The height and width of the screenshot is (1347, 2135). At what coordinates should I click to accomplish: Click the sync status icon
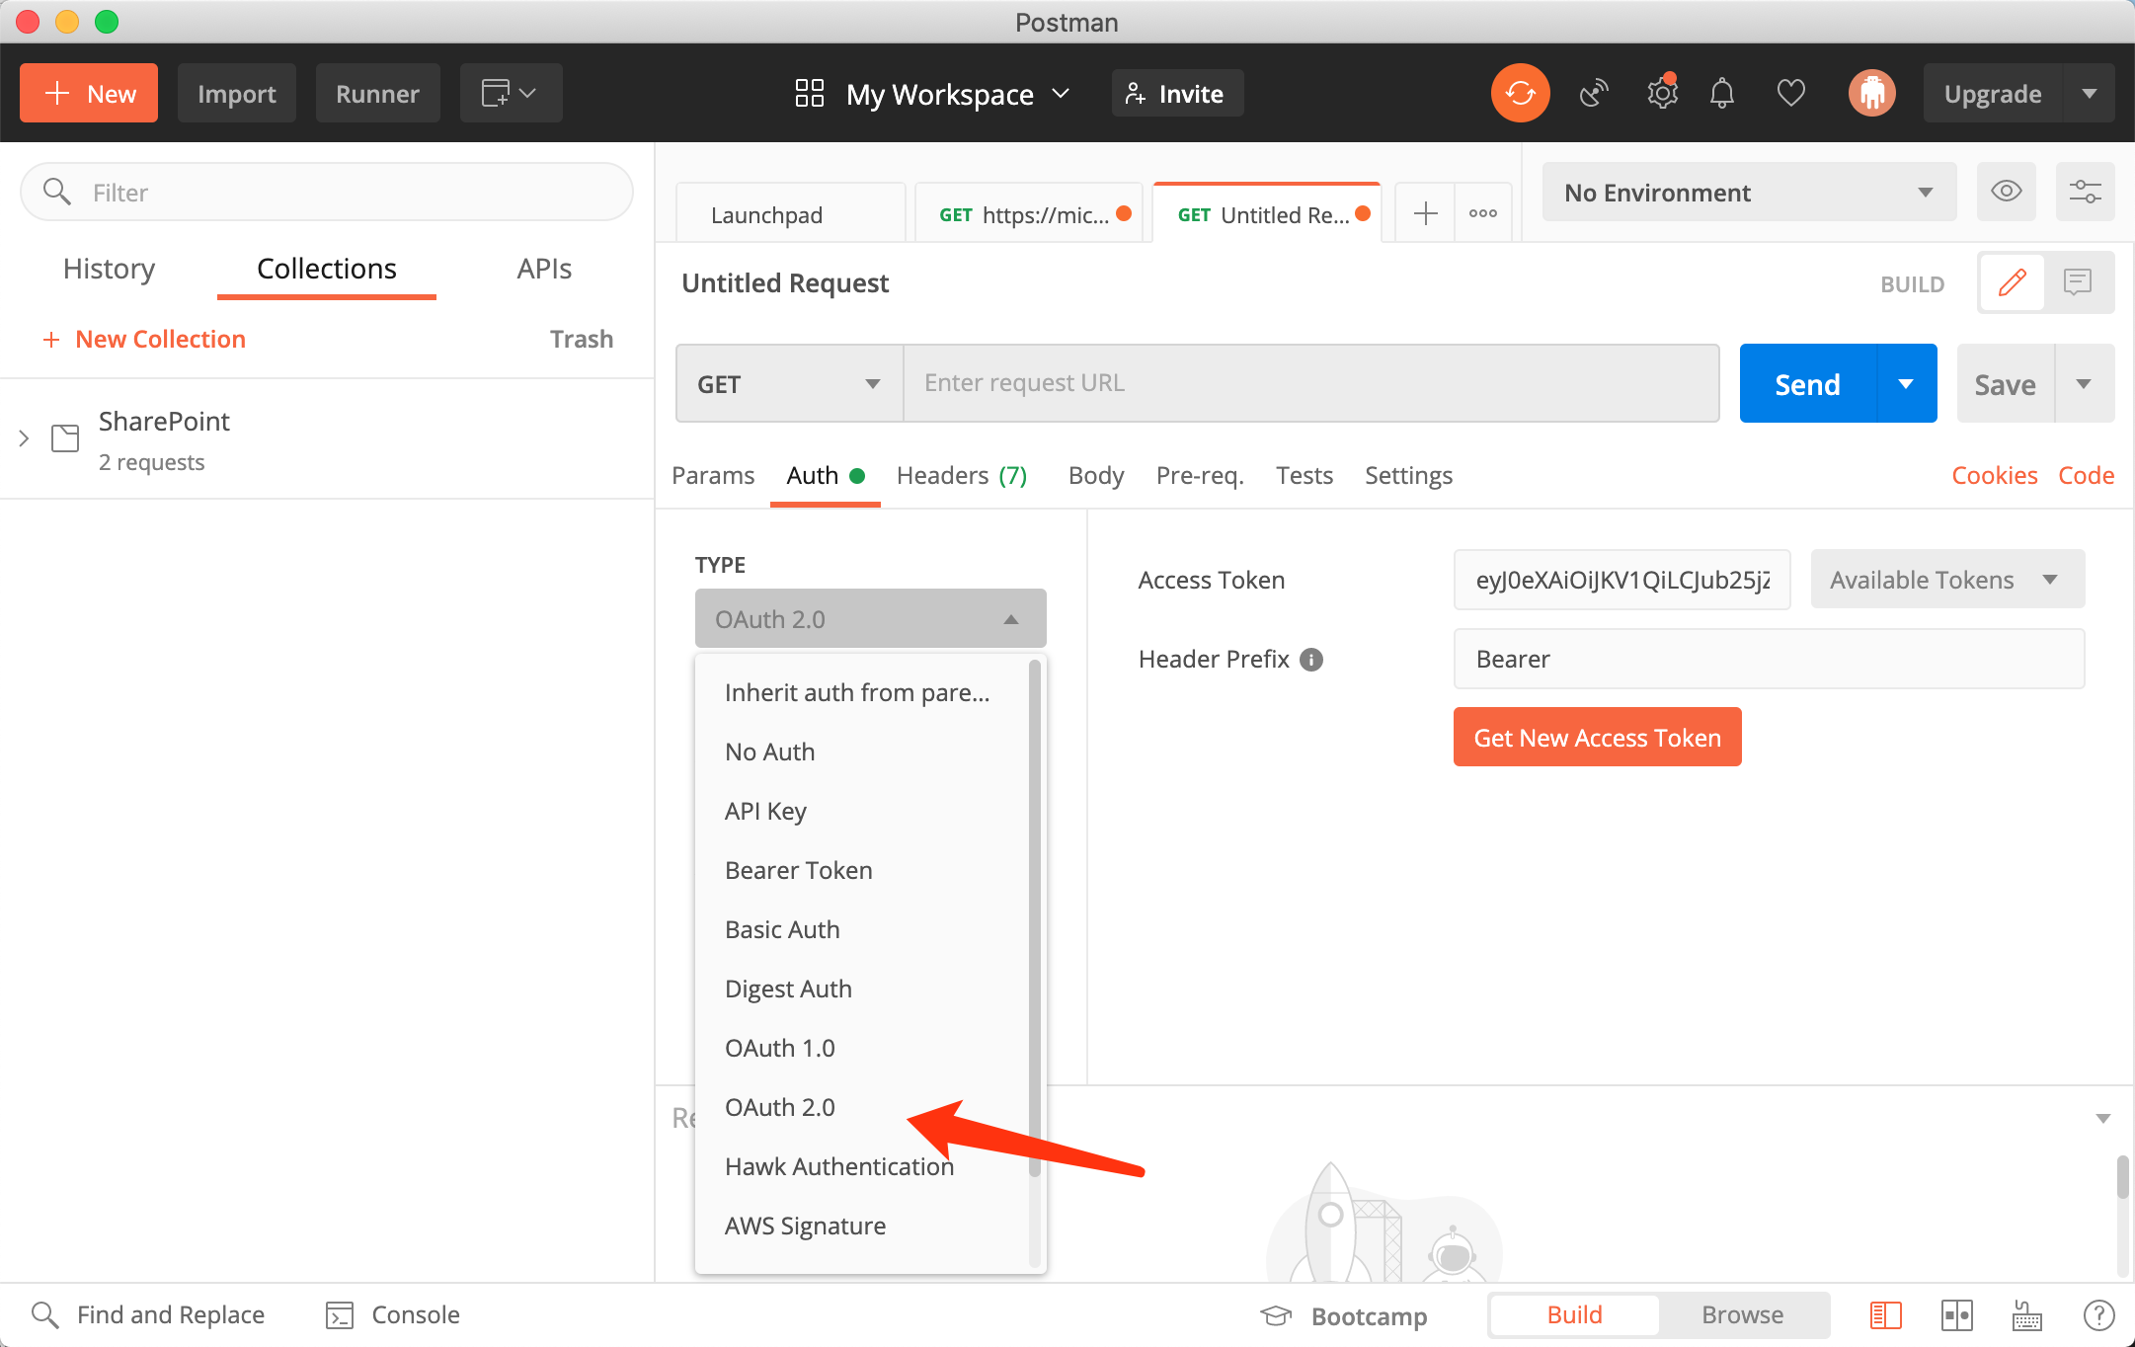(1520, 94)
